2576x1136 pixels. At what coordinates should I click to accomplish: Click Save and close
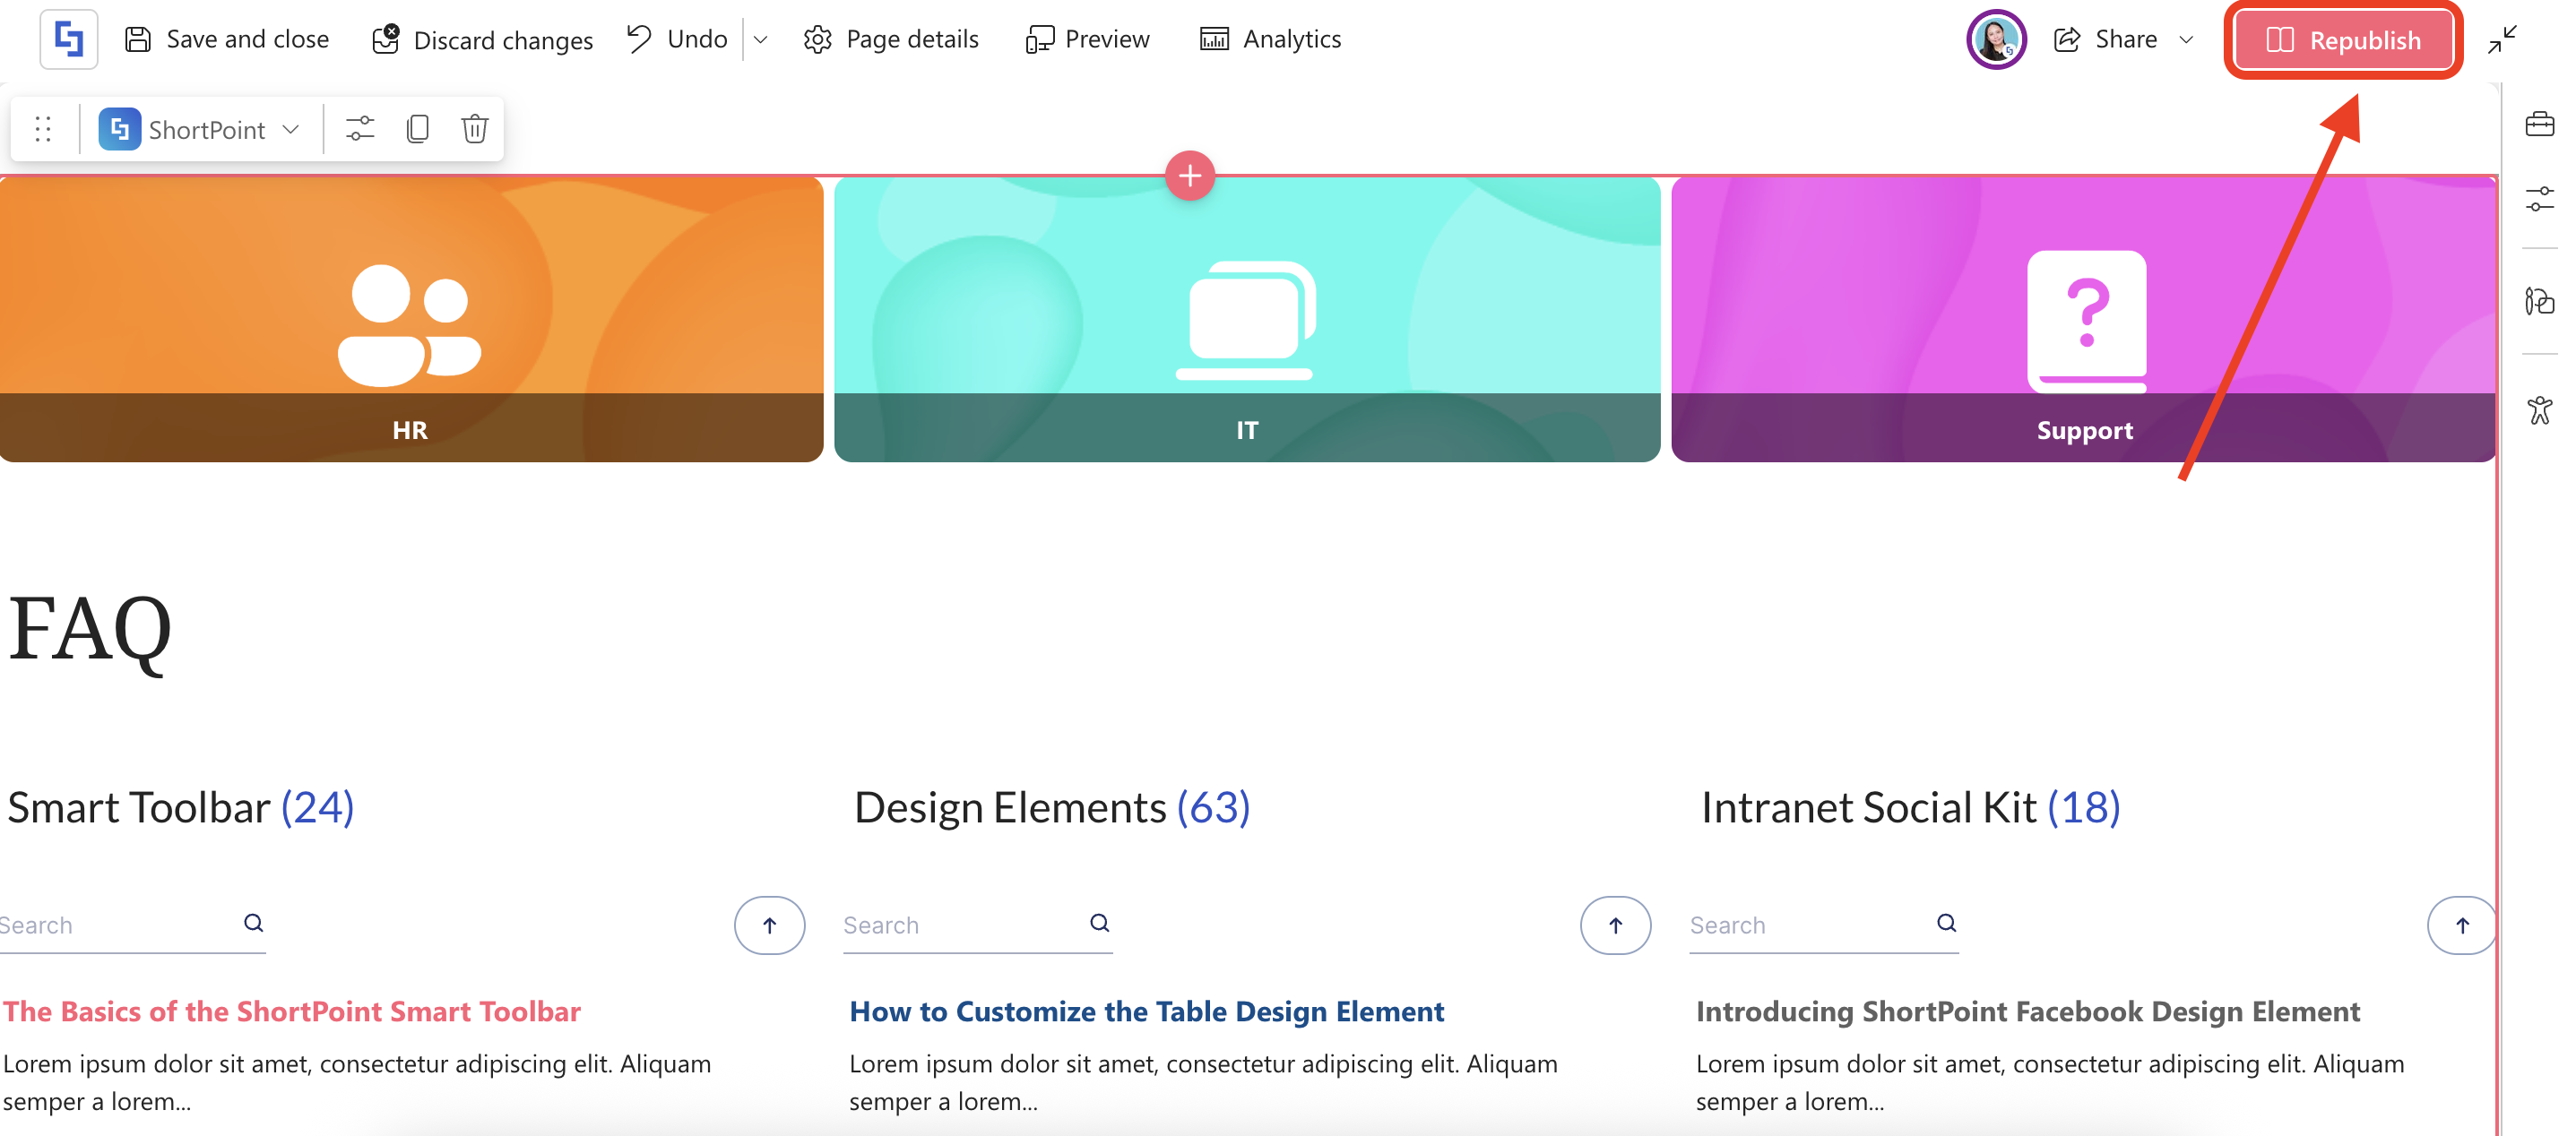[x=226, y=40]
